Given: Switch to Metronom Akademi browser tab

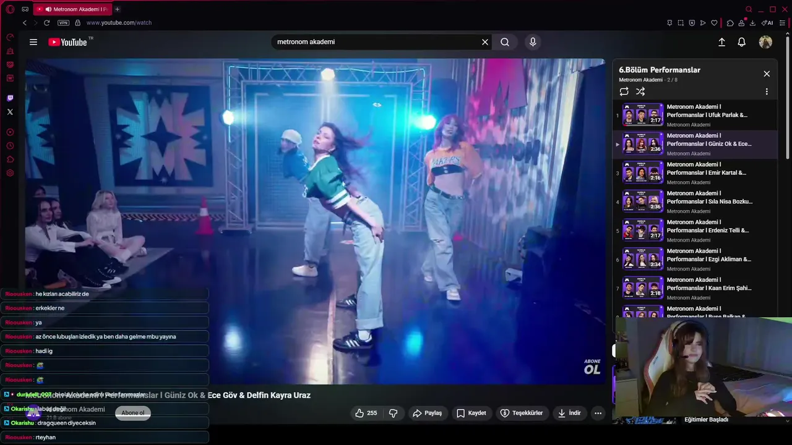Looking at the screenshot, I should tap(73, 9).
